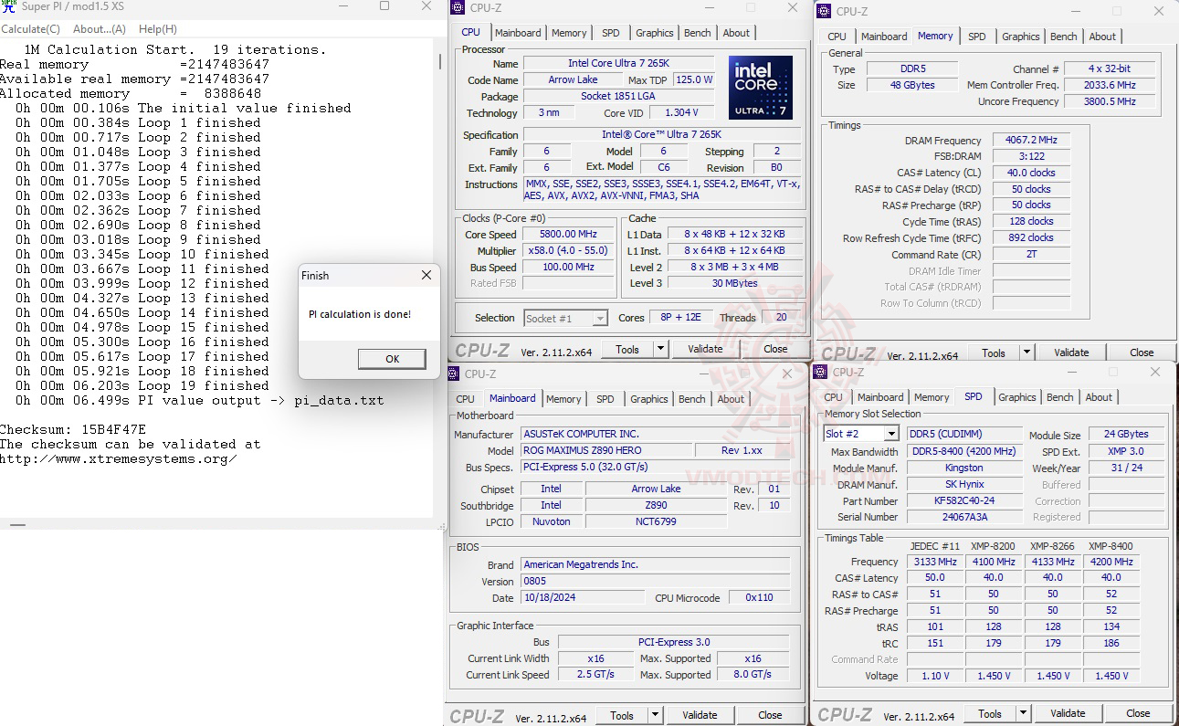
Task: Select Graphics tab in the Memory timings window
Action: [1021, 37]
